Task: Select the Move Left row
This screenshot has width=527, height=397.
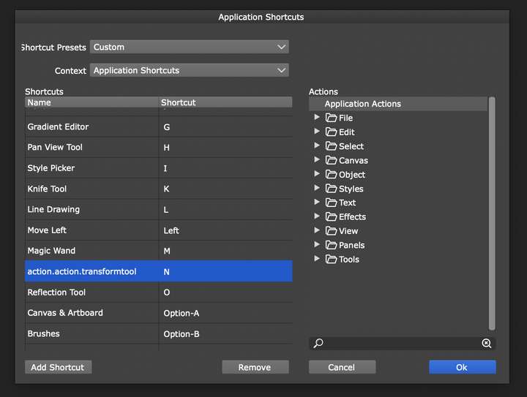Action: pos(159,230)
